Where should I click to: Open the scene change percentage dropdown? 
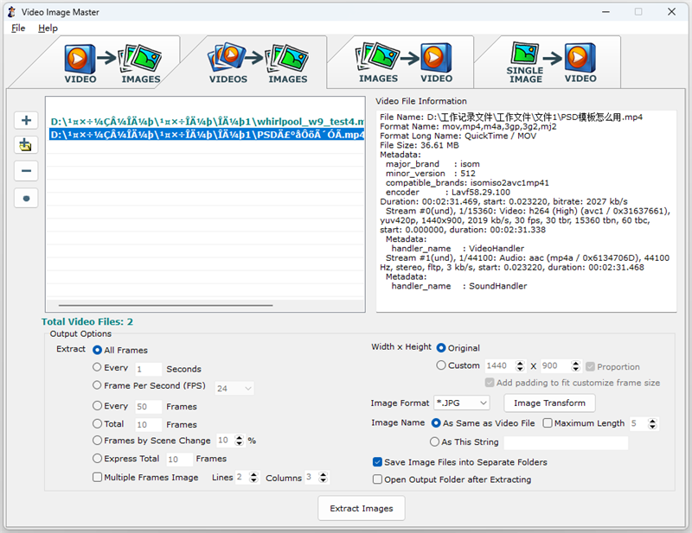coord(240,441)
